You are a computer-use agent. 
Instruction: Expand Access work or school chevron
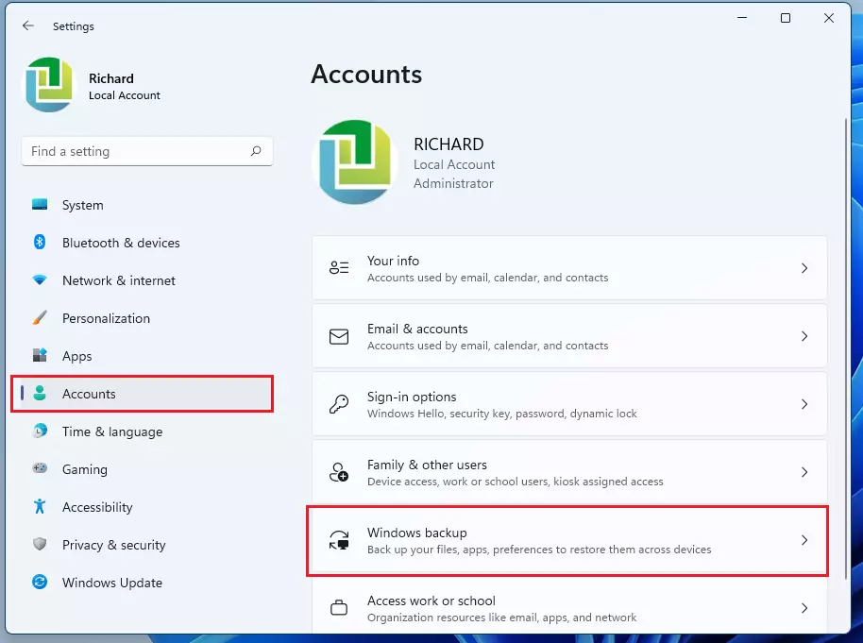804,608
